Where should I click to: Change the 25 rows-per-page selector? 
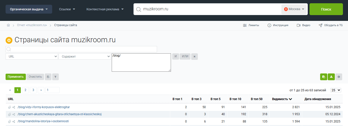click(x=336, y=90)
